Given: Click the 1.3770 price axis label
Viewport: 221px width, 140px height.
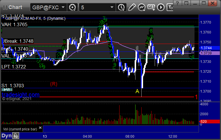Looking at the screenshot, I should [206, 22].
